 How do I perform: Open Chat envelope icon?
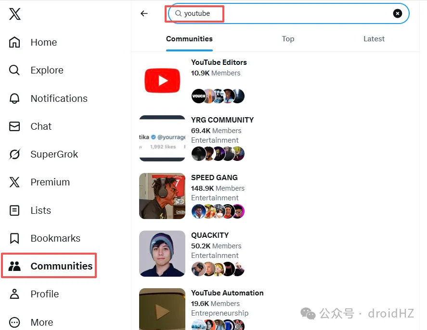(15, 126)
